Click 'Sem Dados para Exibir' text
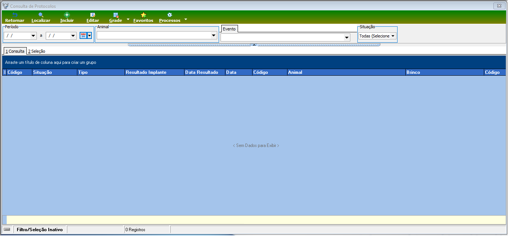Image resolution: width=508 pixels, height=236 pixels. [256, 145]
